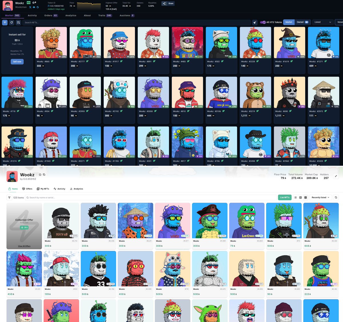Open the Discord link icon beside Wookzman
This screenshot has height=322, width=343.
[34, 7]
